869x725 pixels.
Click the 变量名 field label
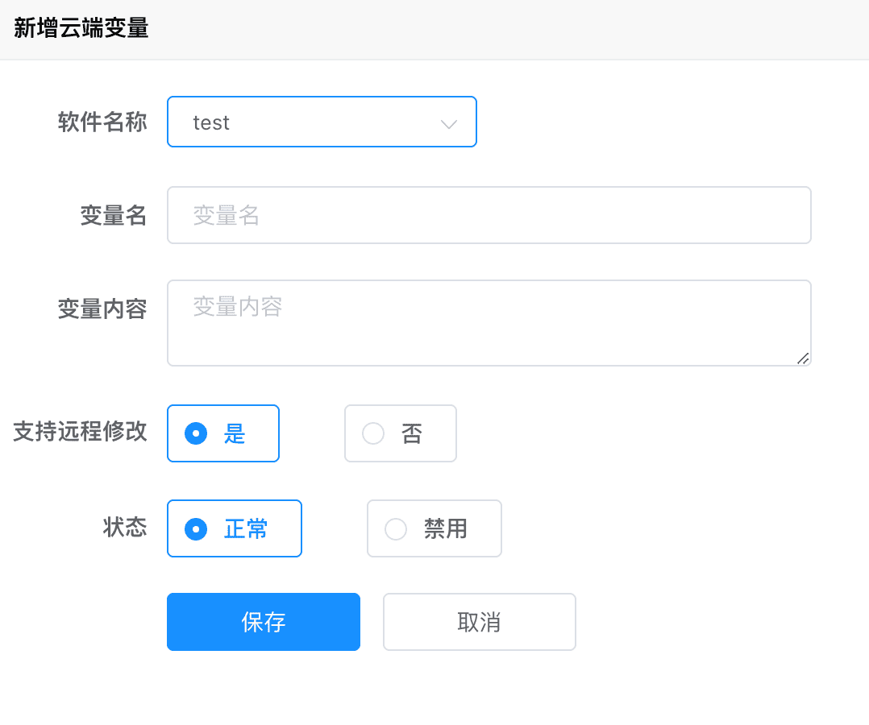(113, 215)
